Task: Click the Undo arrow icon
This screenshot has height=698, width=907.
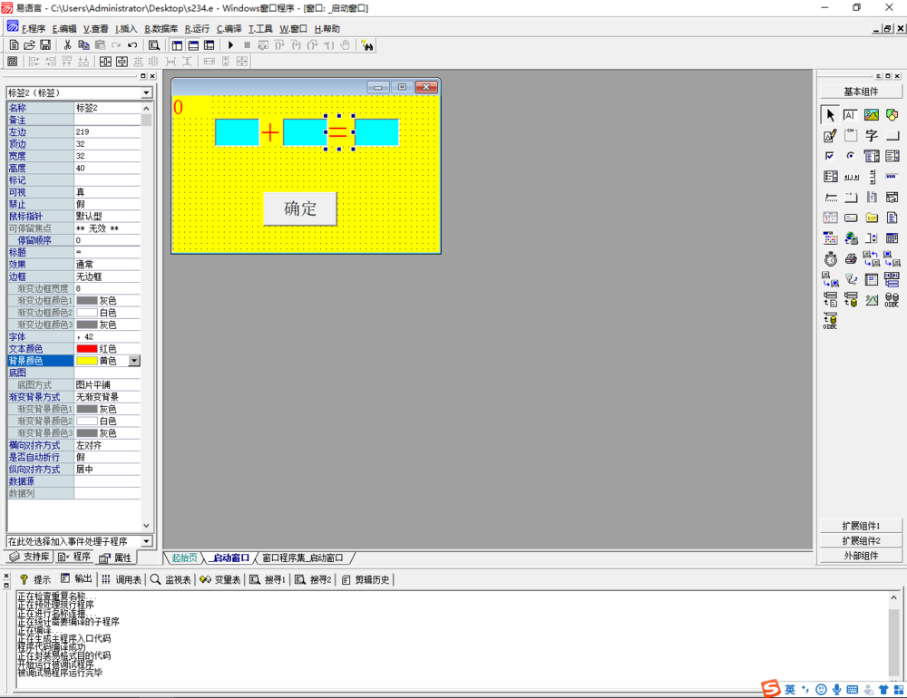Action: coord(132,45)
